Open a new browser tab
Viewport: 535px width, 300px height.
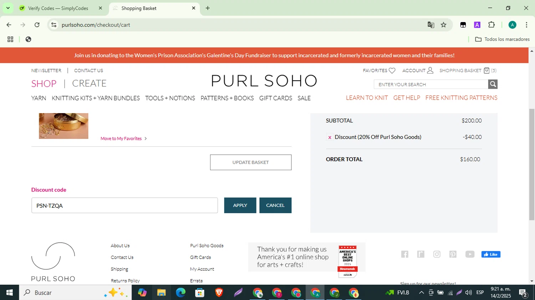208,8
